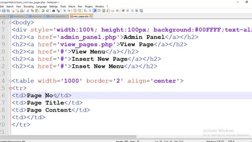Viewport: 252px width, 142px height.
Task: Click 'Page Content' text in code
Action: tap(49, 110)
